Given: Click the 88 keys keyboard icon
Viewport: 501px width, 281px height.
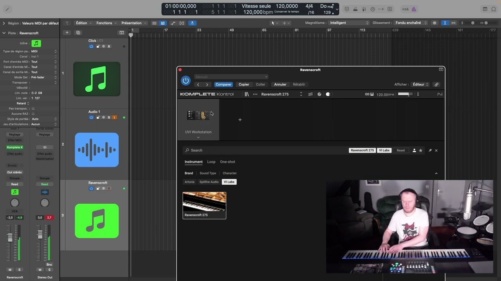Looking at the screenshot, I should (369, 94).
